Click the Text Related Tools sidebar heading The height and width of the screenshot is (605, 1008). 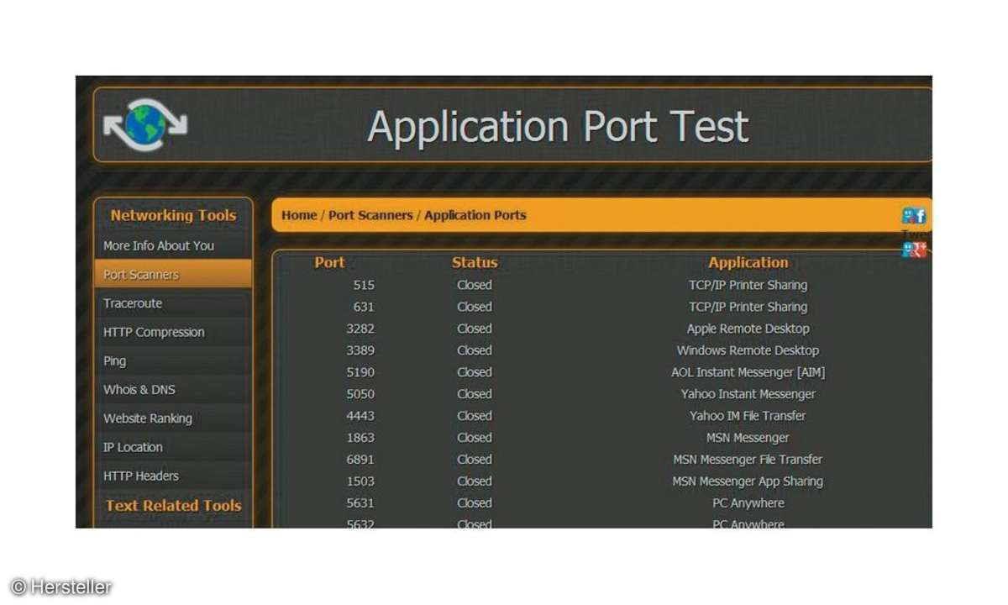(174, 506)
